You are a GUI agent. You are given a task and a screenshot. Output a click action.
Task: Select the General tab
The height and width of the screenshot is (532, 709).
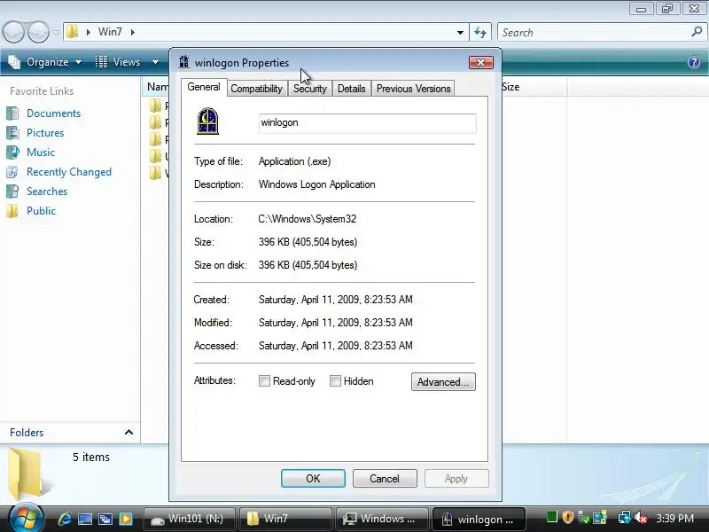pyautogui.click(x=204, y=87)
